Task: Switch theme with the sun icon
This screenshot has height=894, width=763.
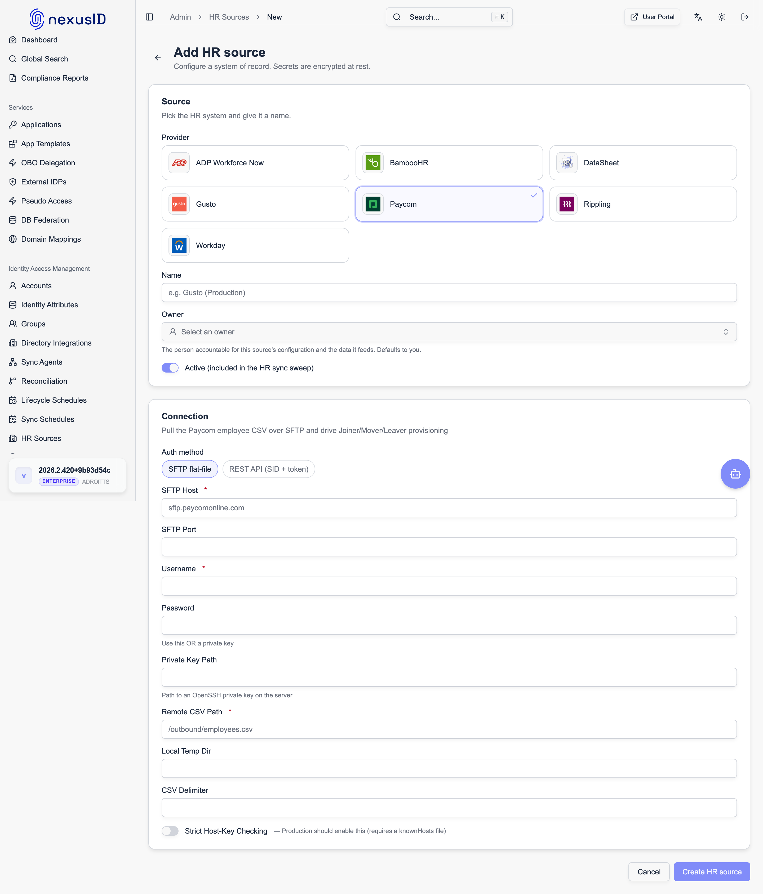Action: click(x=722, y=17)
